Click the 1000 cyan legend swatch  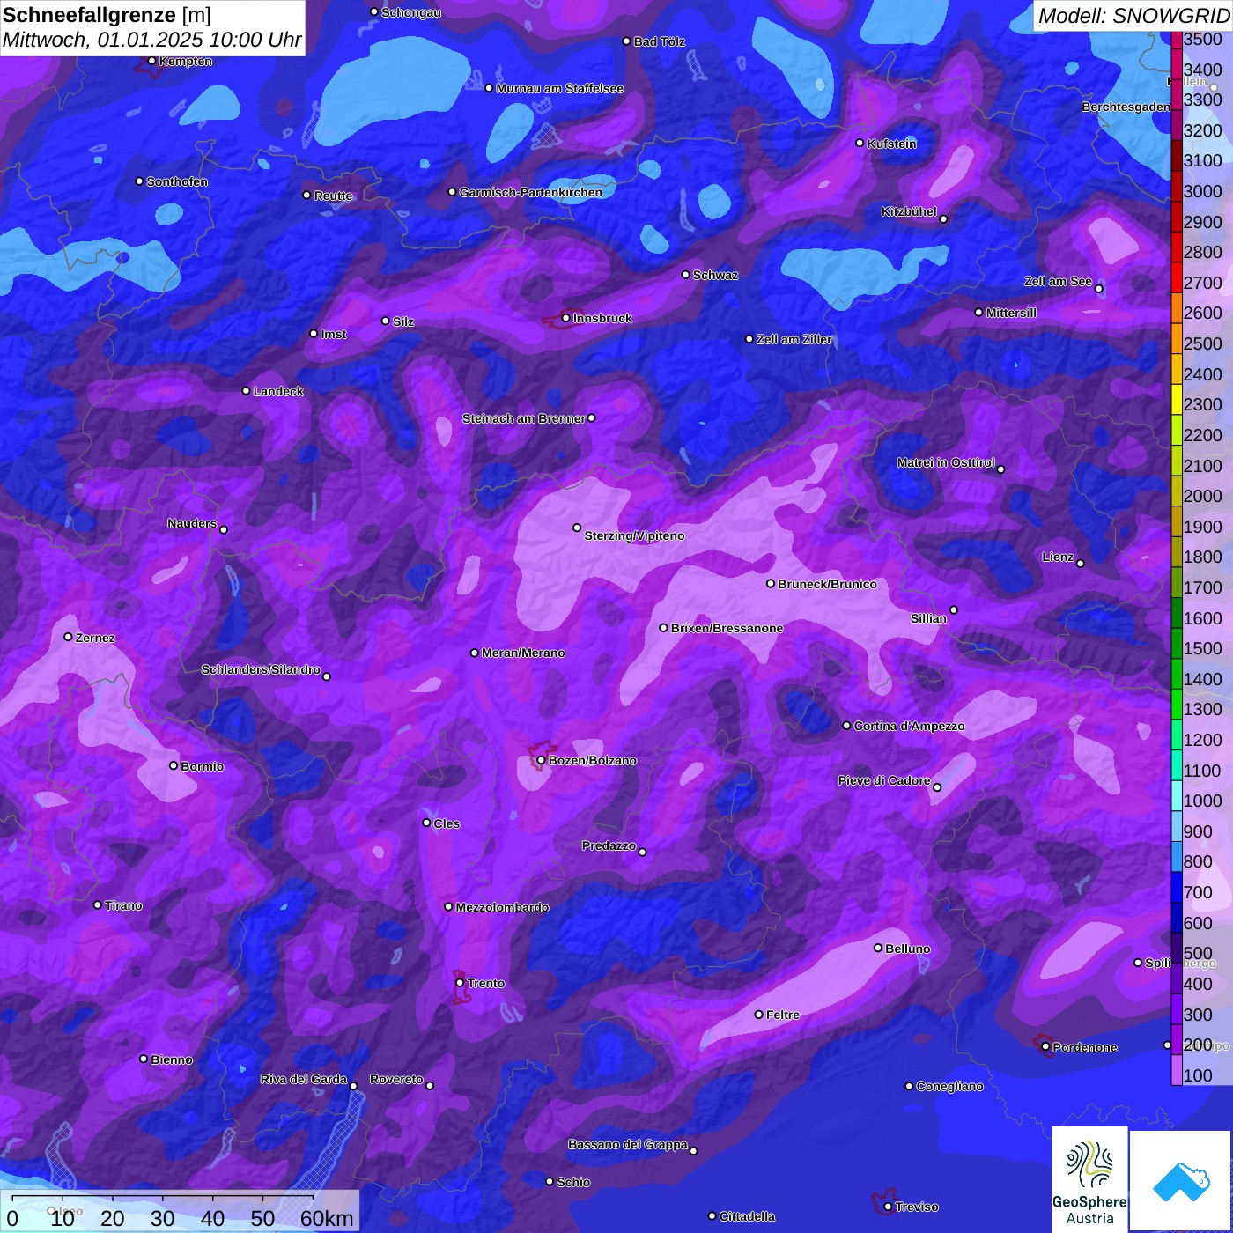[1177, 796]
